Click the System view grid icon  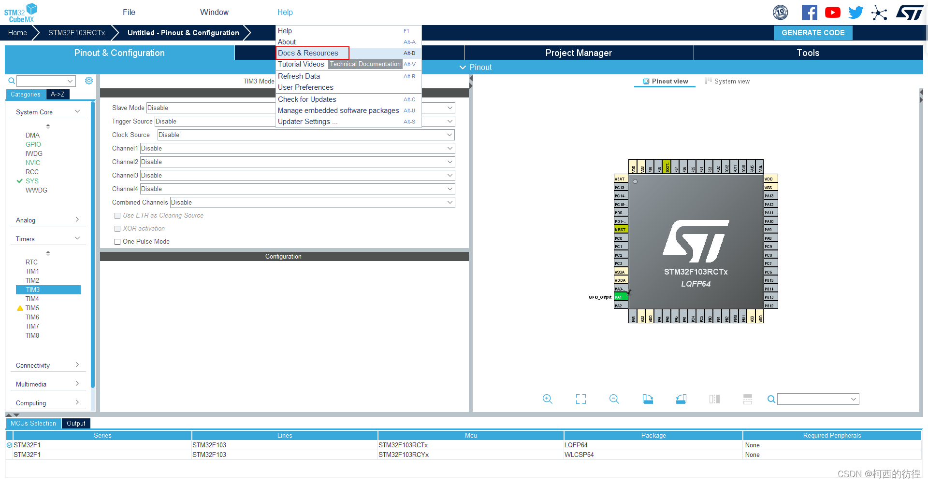pyautogui.click(x=709, y=81)
